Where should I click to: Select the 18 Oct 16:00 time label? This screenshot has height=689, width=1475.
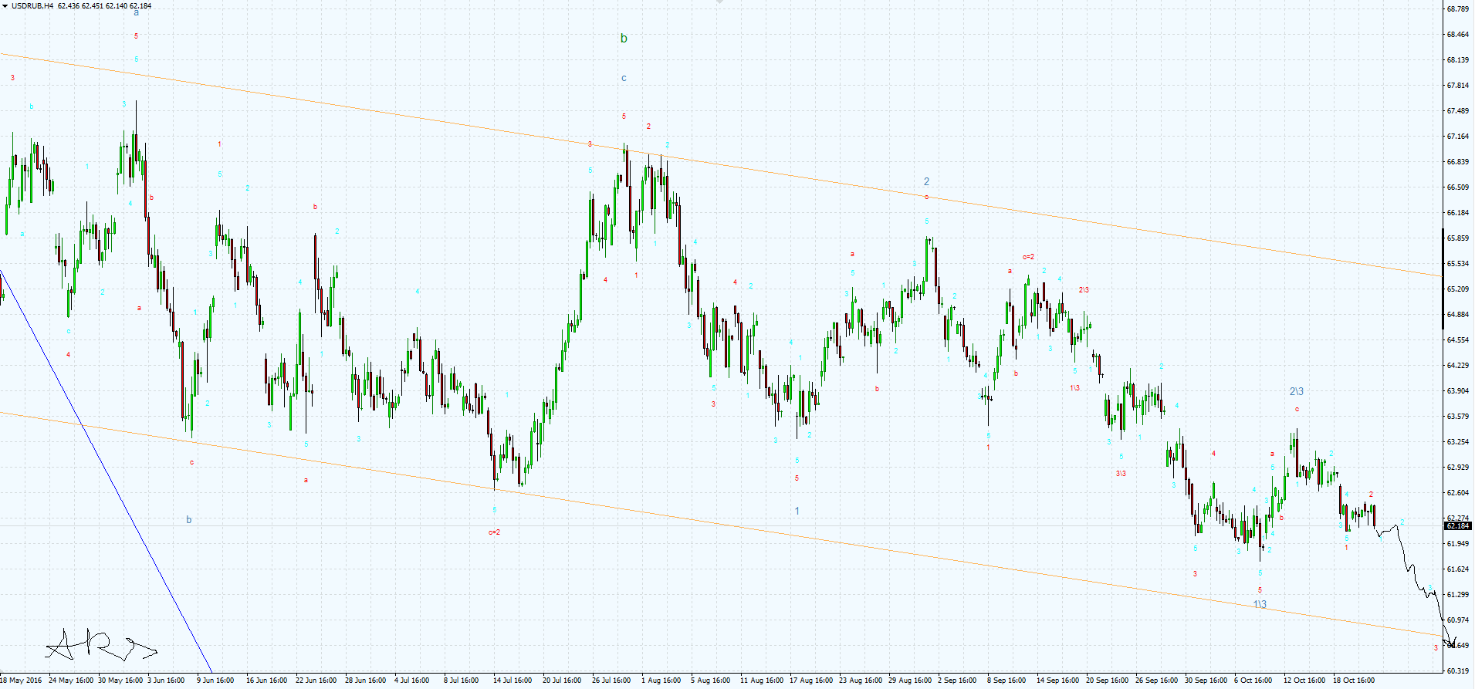click(1354, 681)
